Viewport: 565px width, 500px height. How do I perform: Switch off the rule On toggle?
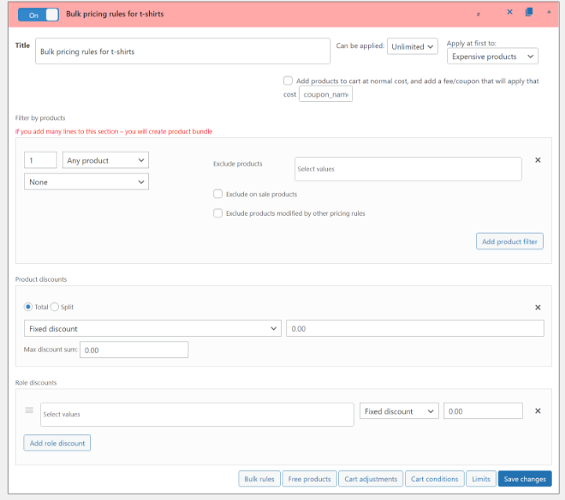tap(38, 14)
